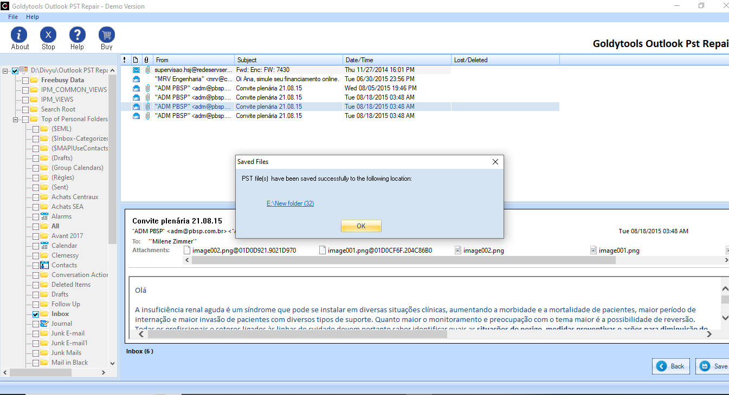Click the Stop toolbar icon
The width and height of the screenshot is (729, 395).
click(x=48, y=35)
